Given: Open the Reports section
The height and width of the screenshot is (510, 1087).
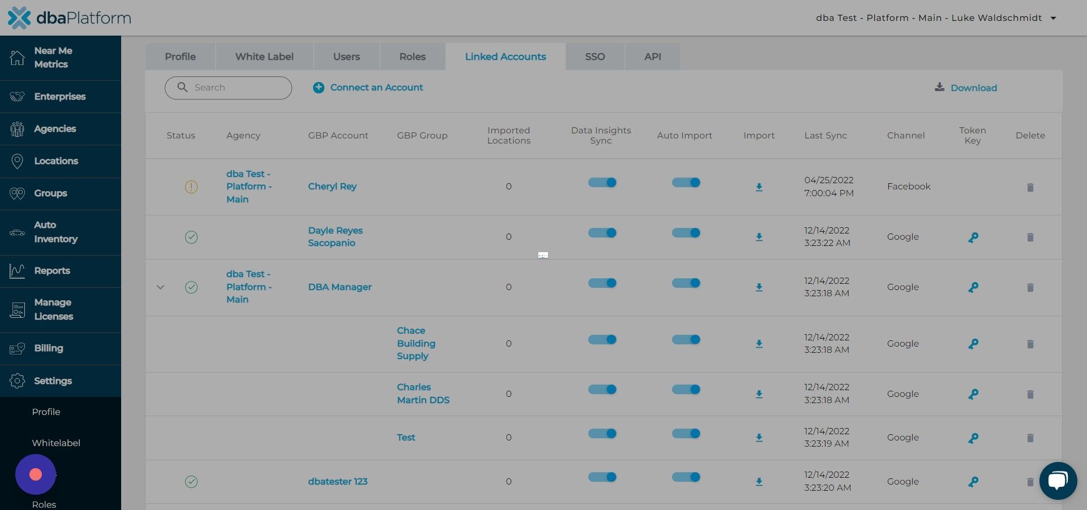Looking at the screenshot, I should pos(61,271).
